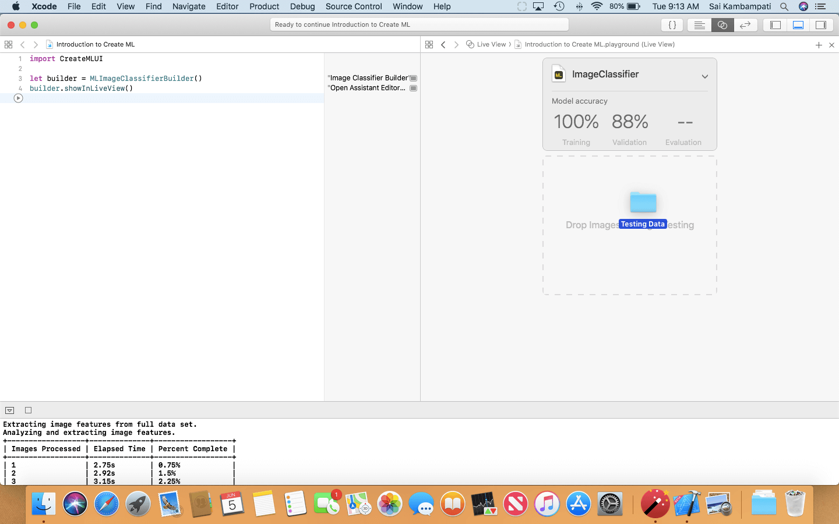Toggle the inspectors panel

tap(821, 25)
